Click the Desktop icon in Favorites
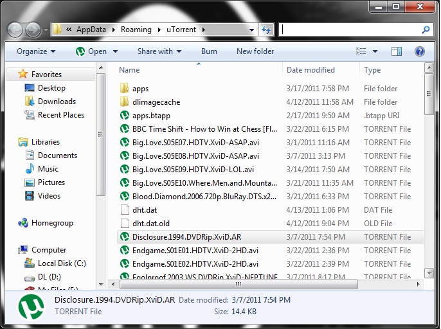 (30, 88)
